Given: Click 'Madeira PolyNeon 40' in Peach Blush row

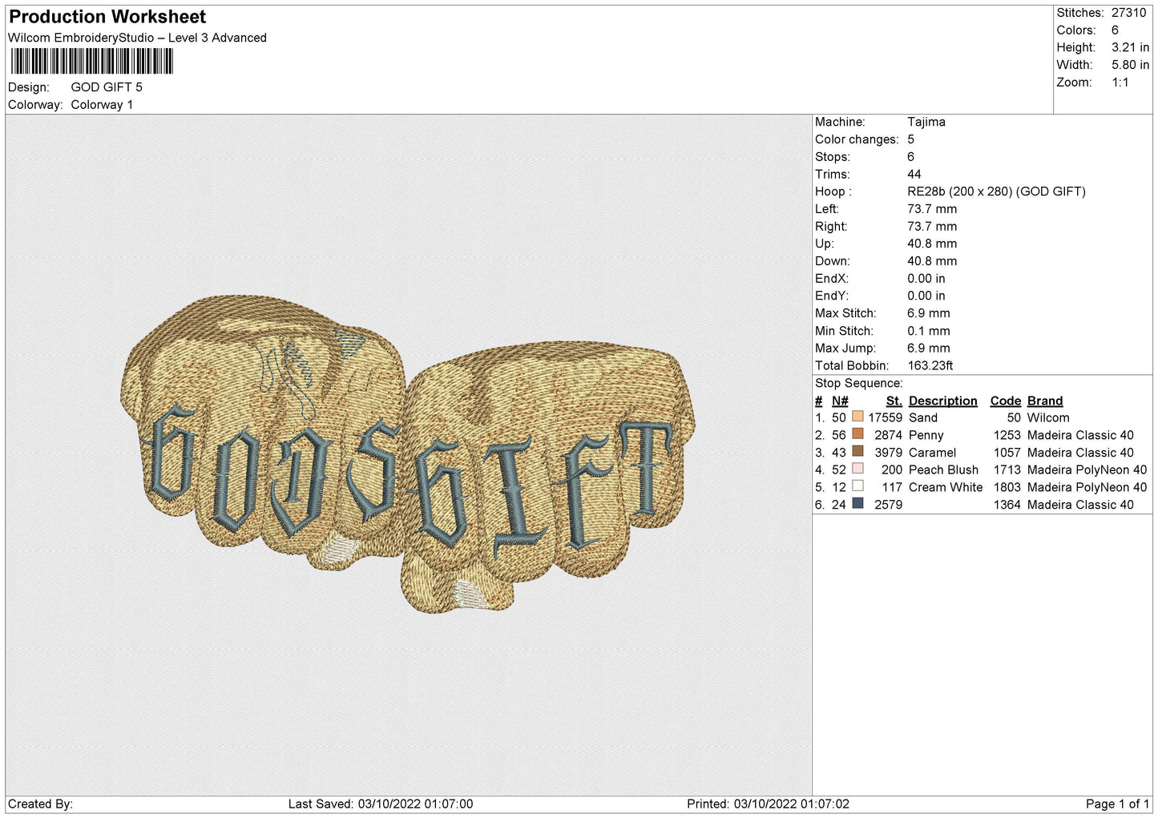Looking at the screenshot, I should [1087, 469].
